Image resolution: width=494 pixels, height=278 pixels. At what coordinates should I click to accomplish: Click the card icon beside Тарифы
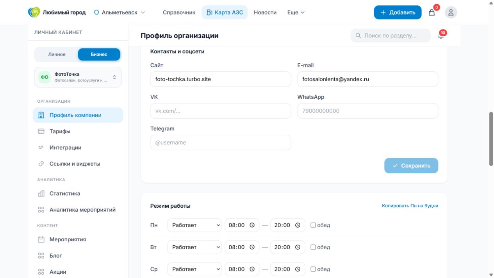[41, 132]
